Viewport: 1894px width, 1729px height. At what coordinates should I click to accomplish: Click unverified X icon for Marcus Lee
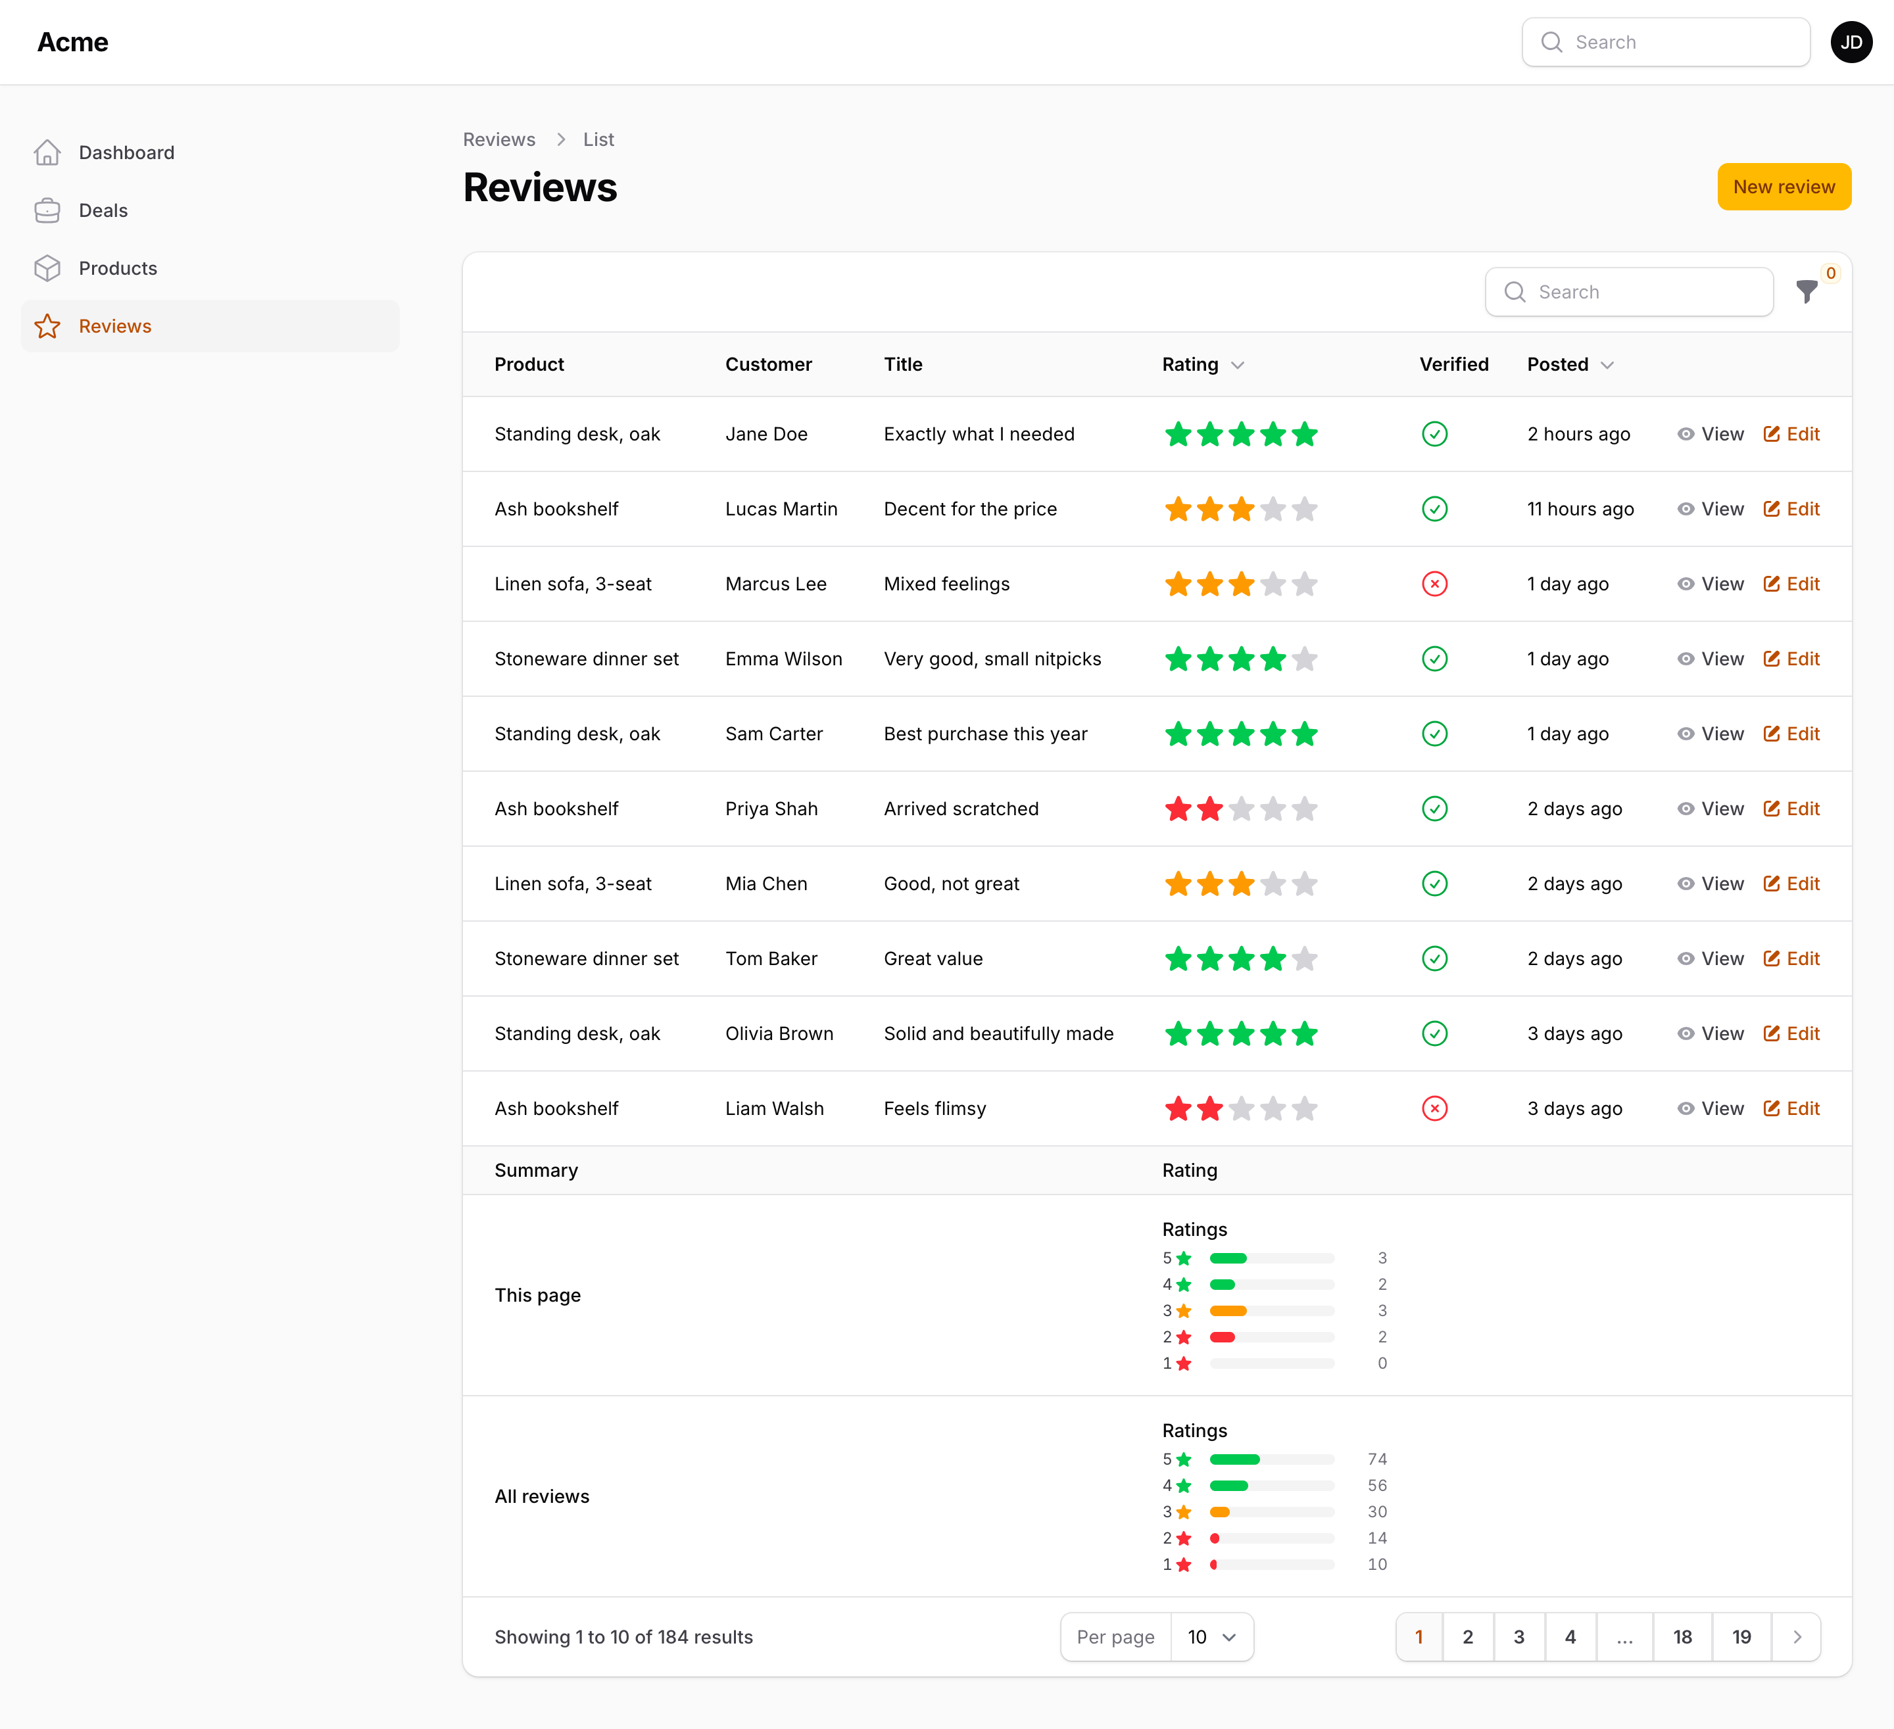click(x=1434, y=584)
